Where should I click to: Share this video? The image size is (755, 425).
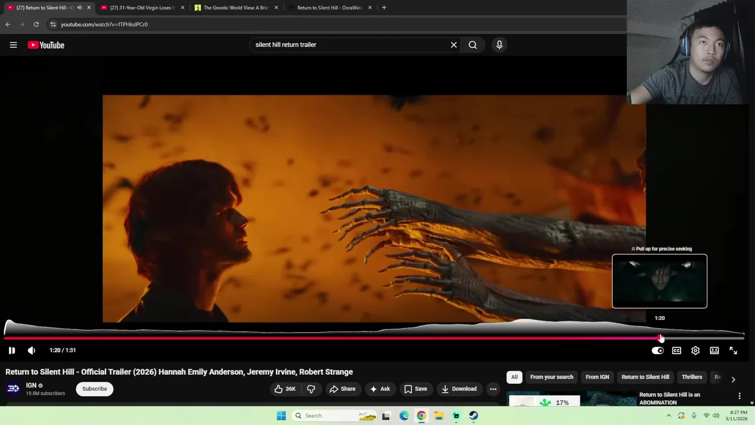343,389
